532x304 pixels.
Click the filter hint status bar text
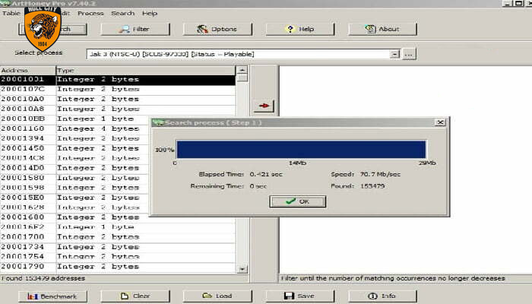tap(393, 278)
